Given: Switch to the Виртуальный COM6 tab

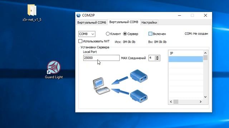Looking at the screenshot, I should click(92, 22).
